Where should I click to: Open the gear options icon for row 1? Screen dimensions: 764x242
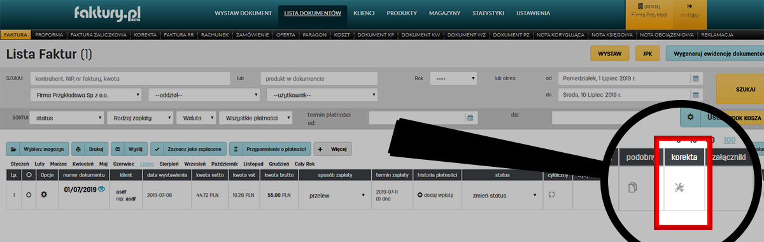pos(44,194)
